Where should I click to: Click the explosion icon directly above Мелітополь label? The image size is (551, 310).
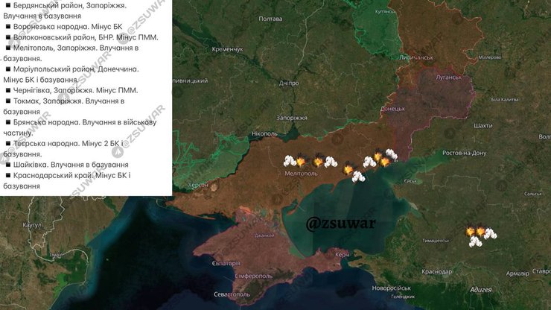[300, 162]
